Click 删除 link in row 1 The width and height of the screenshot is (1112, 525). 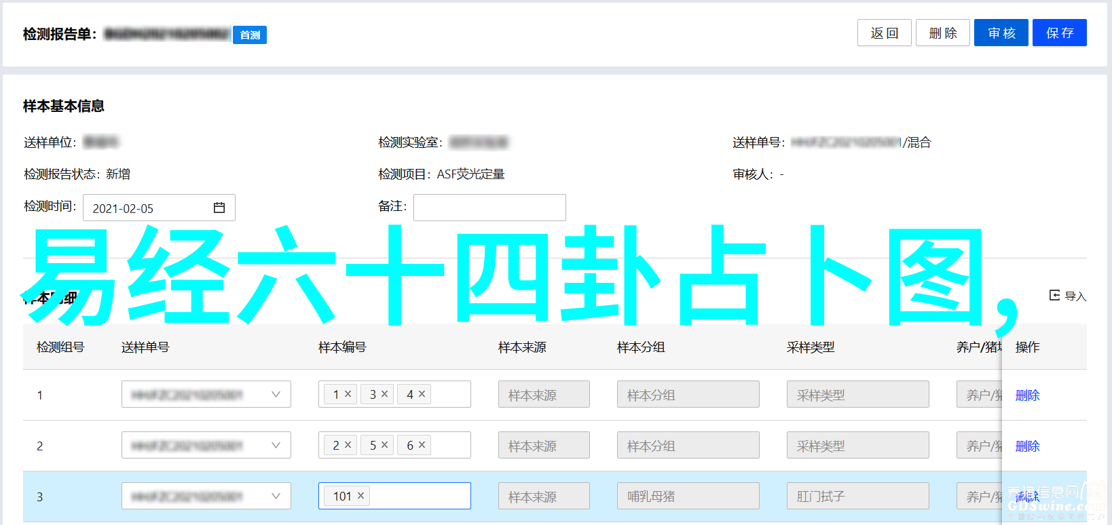(x=1027, y=395)
